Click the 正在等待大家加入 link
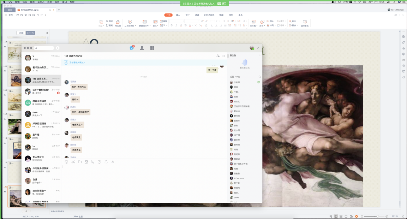The width and height of the screenshot is (407, 219). pos(77,63)
